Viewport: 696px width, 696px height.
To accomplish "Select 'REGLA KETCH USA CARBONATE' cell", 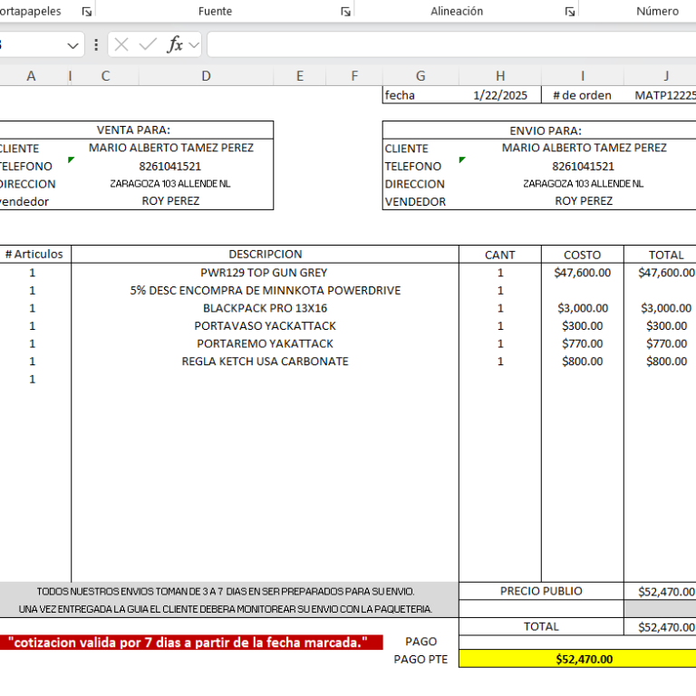I will [265, 362].
